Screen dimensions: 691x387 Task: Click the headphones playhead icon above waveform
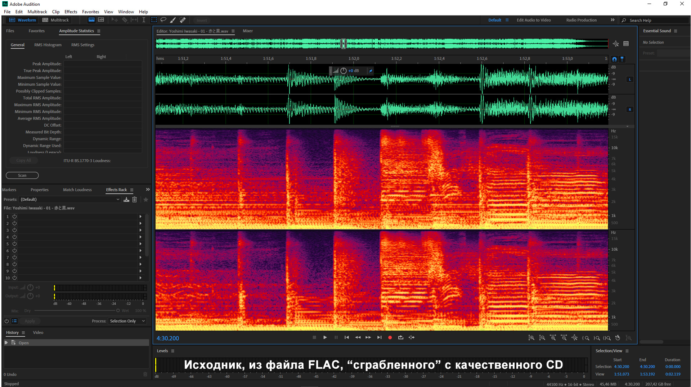614,59
